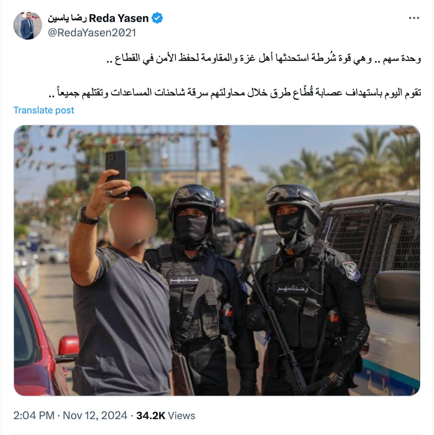Click the Arabic name رضا ياسين

67,18
